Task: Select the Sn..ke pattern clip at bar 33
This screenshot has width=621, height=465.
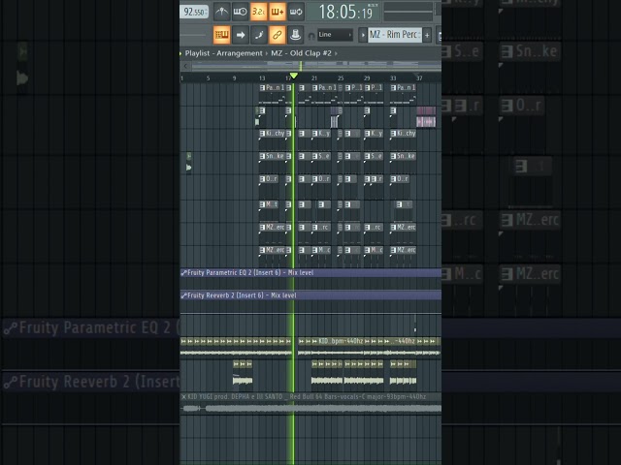Action: (x=403, y=163)
